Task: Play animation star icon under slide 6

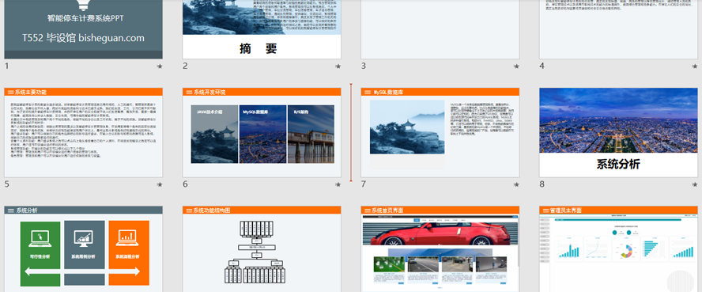Action: click(x=338, y=184)
